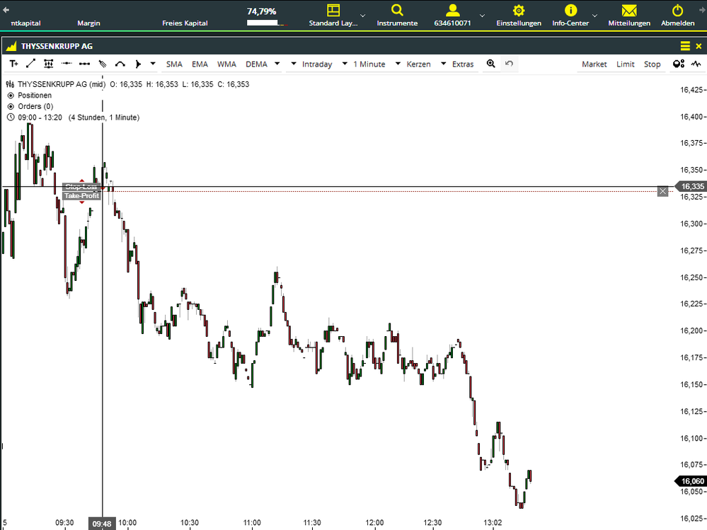Expand the 1 Minute timeframe dropdown
707x530 pixels.
coord(369,64)
